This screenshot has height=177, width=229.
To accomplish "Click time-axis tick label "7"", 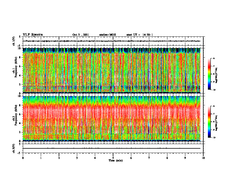I will pos(149,158).
